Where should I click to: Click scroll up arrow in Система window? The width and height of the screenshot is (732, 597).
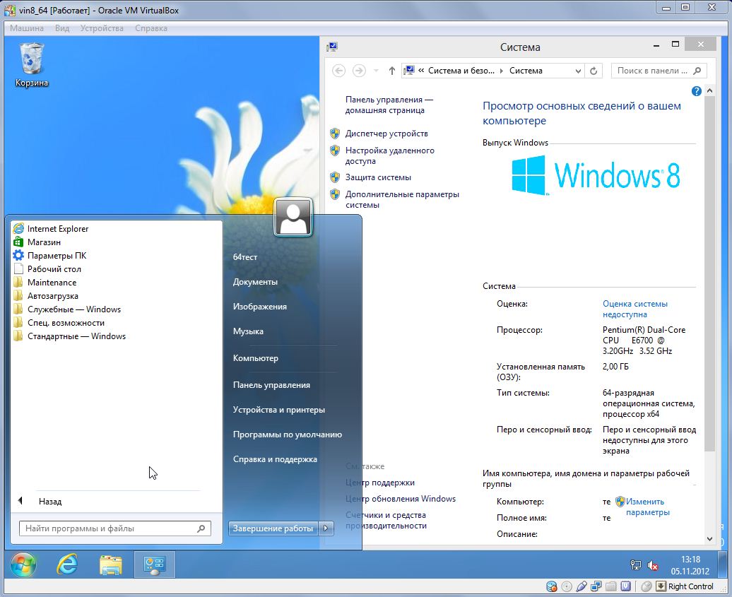tap(709, 90)
